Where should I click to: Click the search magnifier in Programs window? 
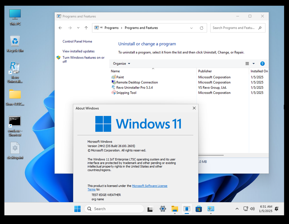point(260,28)
